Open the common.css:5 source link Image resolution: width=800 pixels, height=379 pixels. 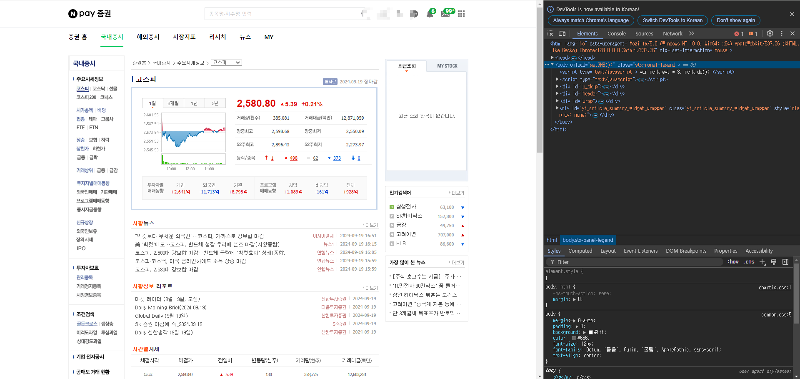[776, 315]
